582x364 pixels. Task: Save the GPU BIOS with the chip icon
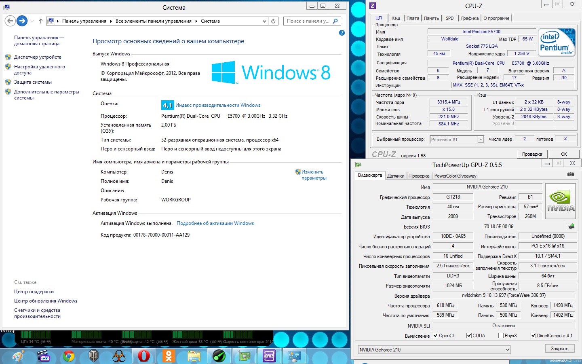coord(571,226)
